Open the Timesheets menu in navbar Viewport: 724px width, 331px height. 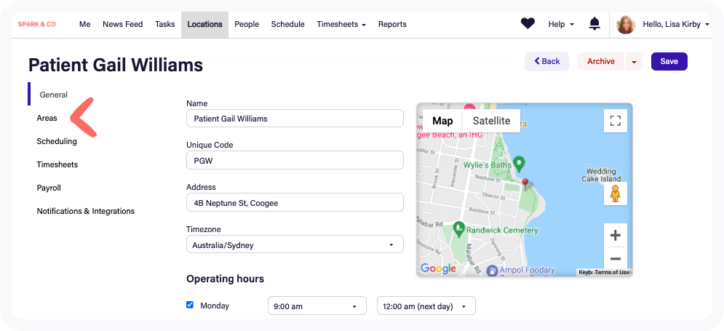point(341,24)
